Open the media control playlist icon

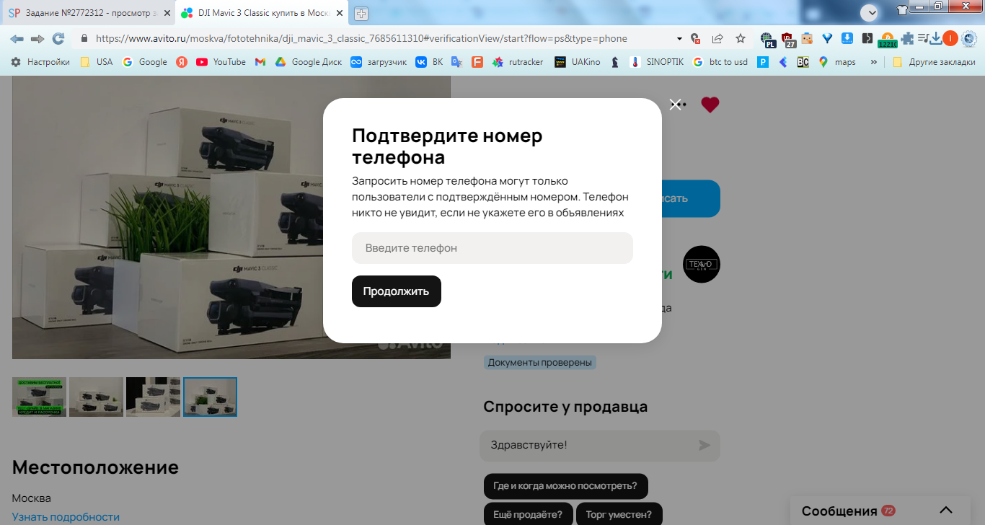tap(922, 39)
